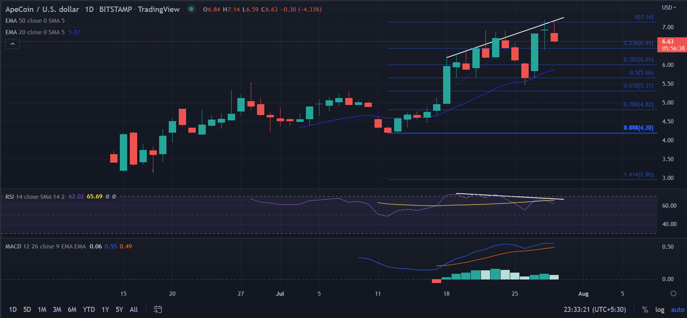Viewport: 687px width, 318px height.
Task: Click the Fibonacci 0.786(4.82) level label
Action: [x=638, y=105]
